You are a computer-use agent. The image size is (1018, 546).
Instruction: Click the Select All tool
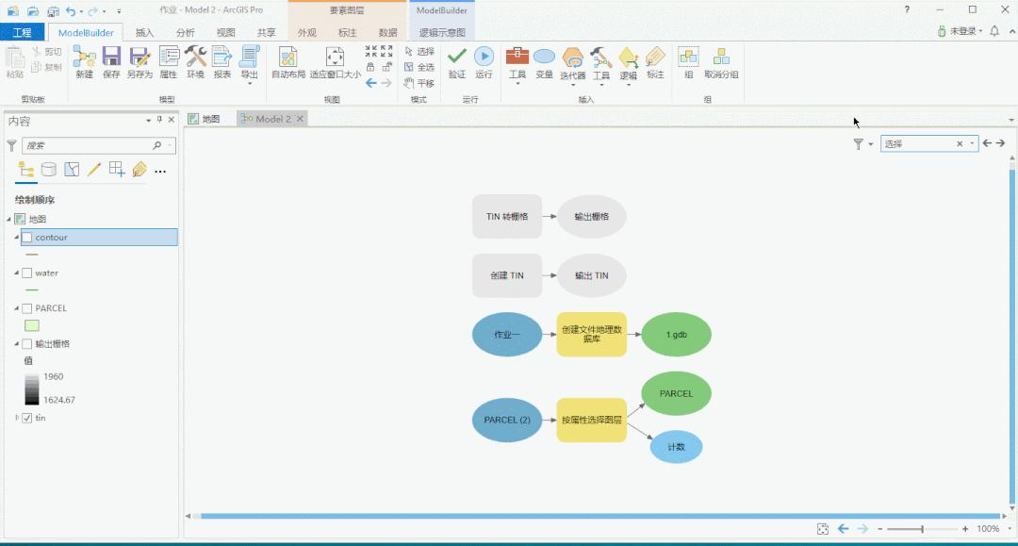[x=419, y=67]
